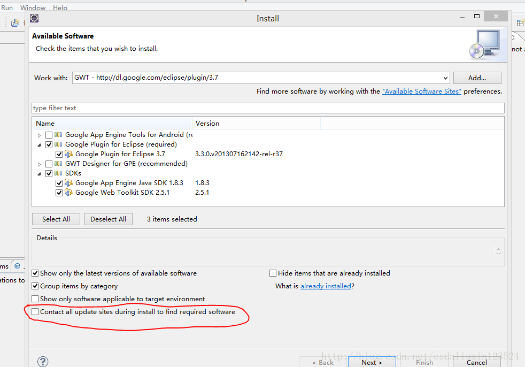Click category icon for Google App Engine Tools
Viewport: 525px width, 367px height.
(x=58, y=135)
